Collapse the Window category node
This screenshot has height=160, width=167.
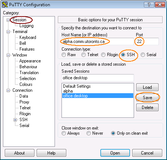[8, 55]
